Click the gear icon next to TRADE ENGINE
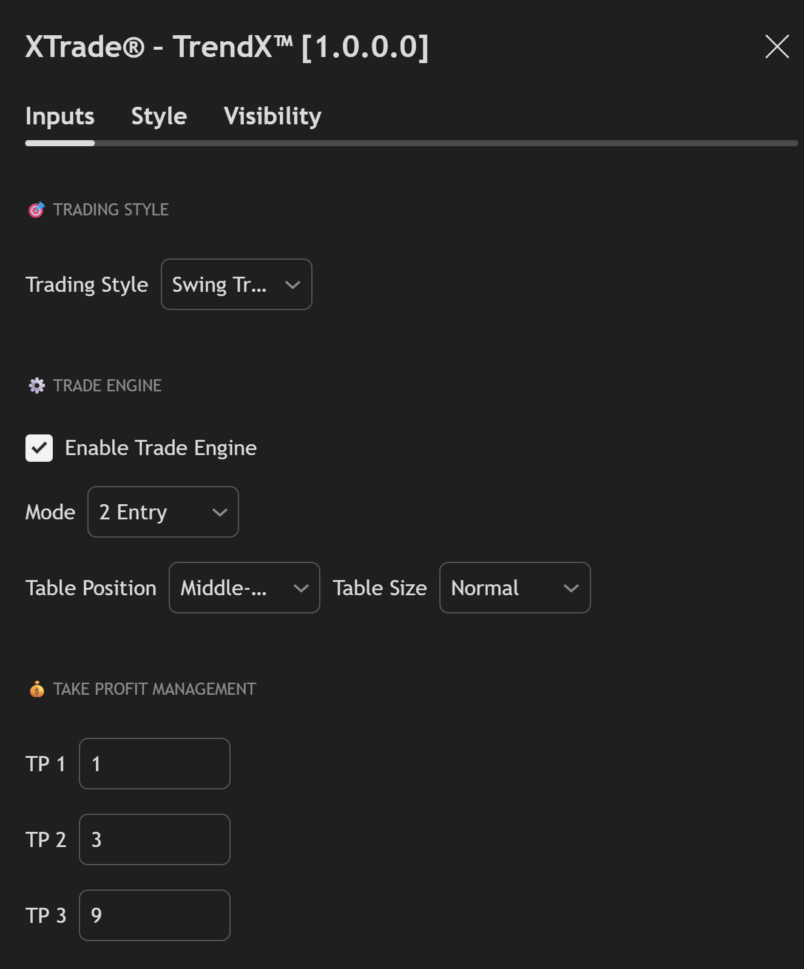The height and width of the screenshot is (969, 804). 37,385
